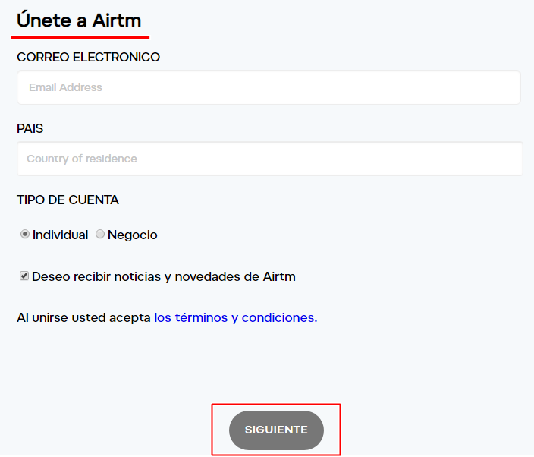Click the CORREO ELECTRONICO label
This screenshot has height=457, width=534.
(x=88, y=57)
